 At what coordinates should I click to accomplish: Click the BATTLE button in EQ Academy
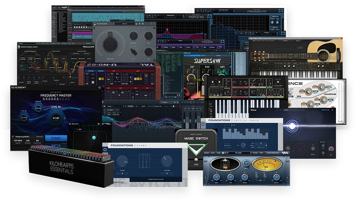(56, 145)
